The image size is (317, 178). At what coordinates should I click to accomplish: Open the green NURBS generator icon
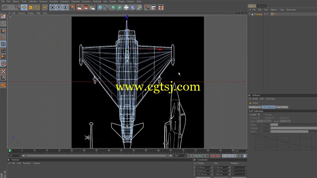click(x=113, y=8)
